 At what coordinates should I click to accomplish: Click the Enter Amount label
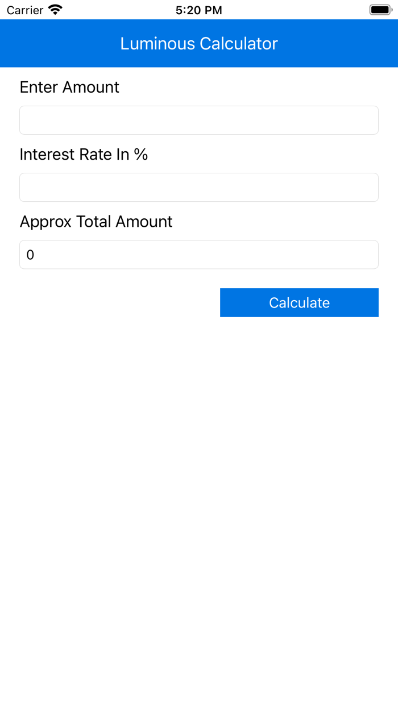point(69,87)
